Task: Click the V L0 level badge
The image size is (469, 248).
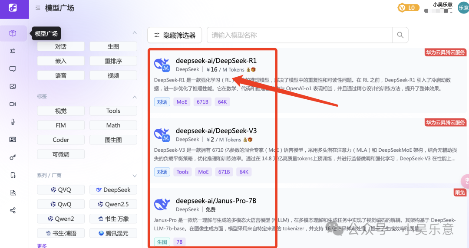Action: click(408, 8)
